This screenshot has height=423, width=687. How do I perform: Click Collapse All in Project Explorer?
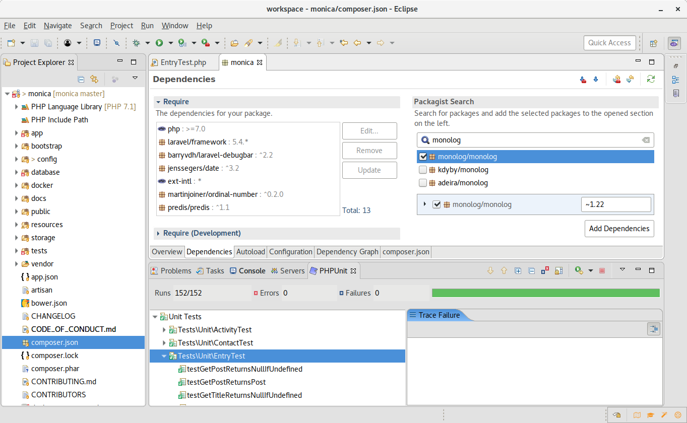tap(81, 79)
